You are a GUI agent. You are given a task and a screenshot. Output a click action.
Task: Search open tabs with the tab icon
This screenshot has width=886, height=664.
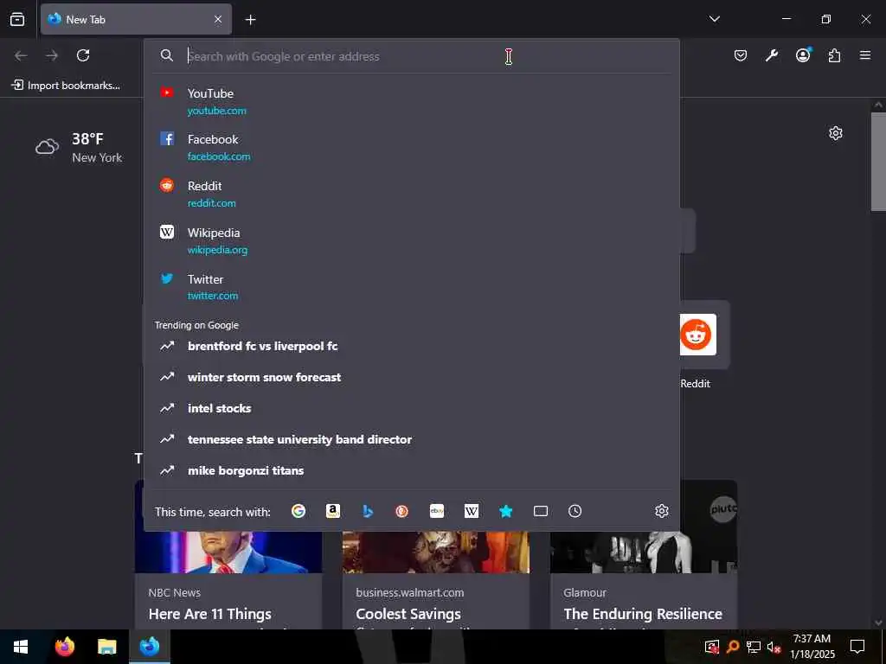point(541,511)
